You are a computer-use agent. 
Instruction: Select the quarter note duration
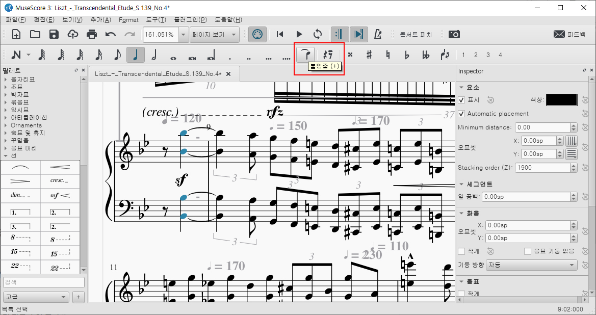click(x=136, y=55)
